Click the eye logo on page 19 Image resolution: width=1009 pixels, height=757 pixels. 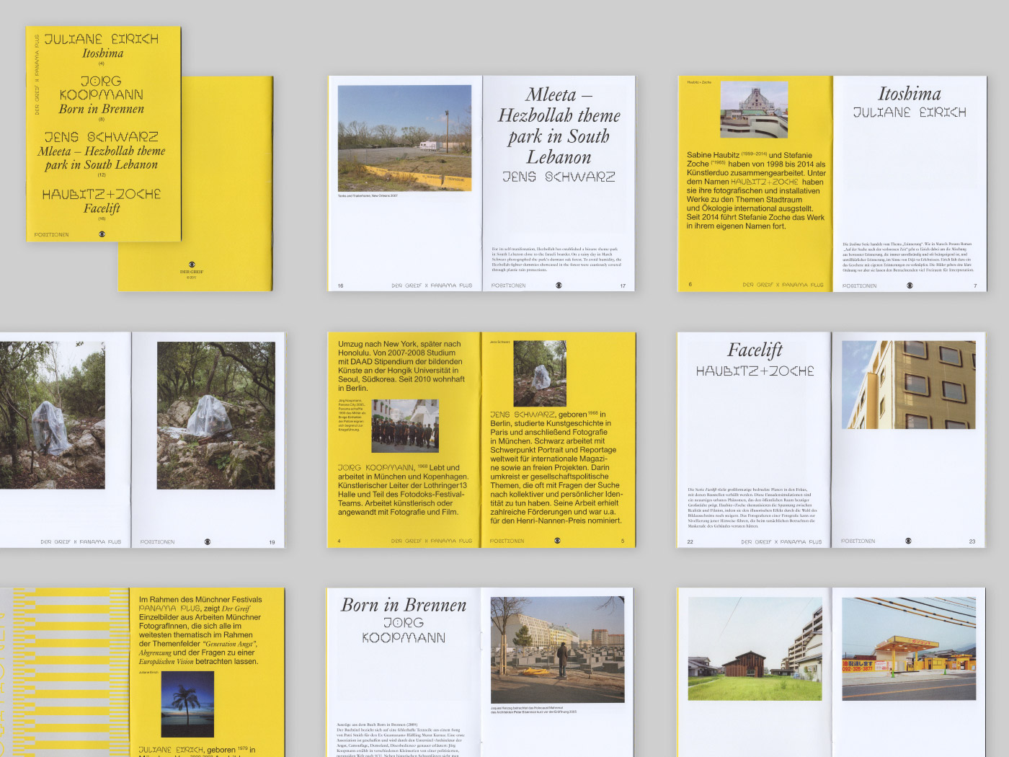click(208, 541)
